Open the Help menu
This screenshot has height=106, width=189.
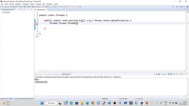pos(56,4)
